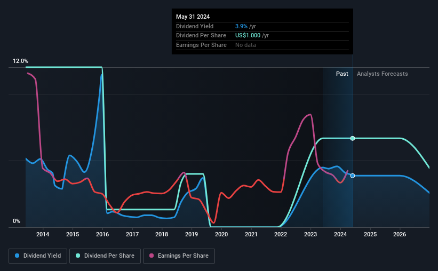This screenshot has height=271, width=438.
Task: Click the 2016 x-axis year label
Action: click(x=102, y=234)
